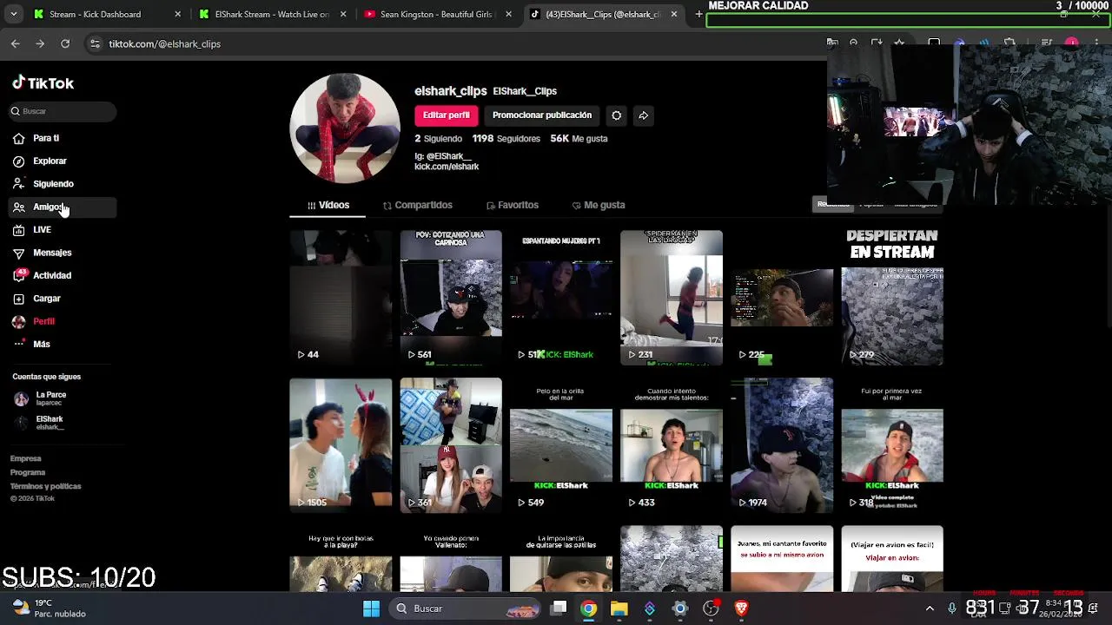Open Pelo en la orilla del mar video
Image resolution: width=1112 pixels, height=625 pixels.
click(561, 445)
